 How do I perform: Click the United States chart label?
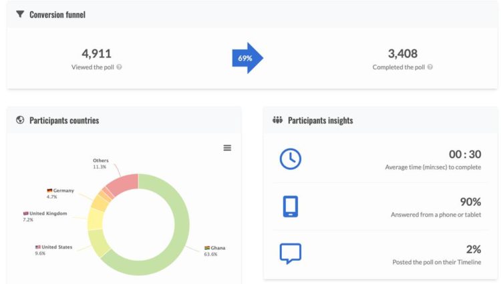[55, 247]
